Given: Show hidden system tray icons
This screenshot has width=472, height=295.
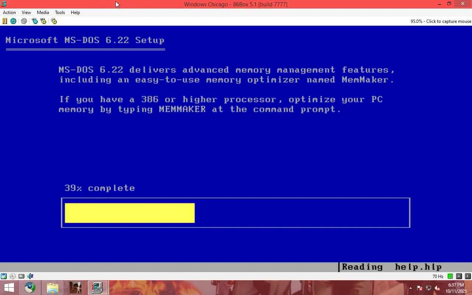Looking at the screenshot, I should 411,288.
